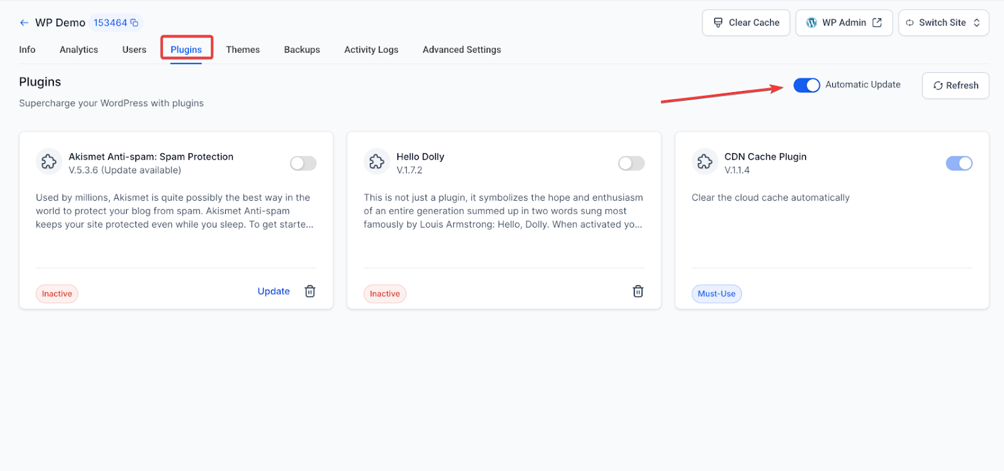The width and height of the screenshot is (1004, 471).
Task: Copy site ID 153464 with the copy icon
Action: point(134,23)
